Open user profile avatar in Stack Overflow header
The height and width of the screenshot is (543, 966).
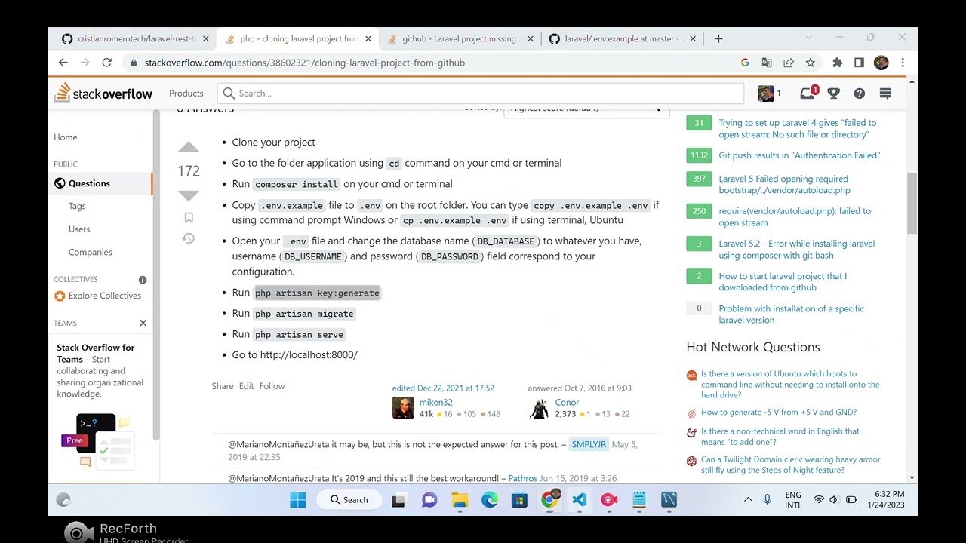[766, 93]
